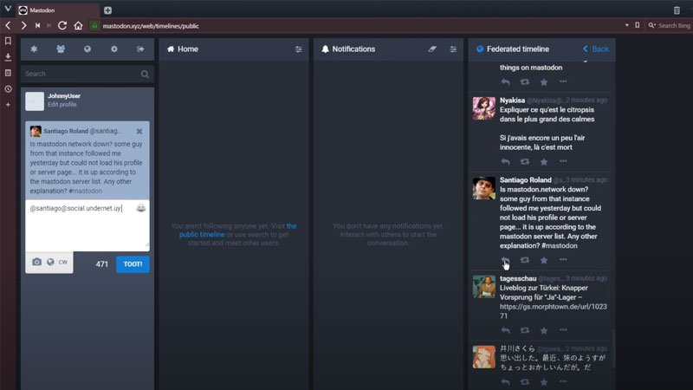
Task: Open a new browser tab
Action: 107,10
